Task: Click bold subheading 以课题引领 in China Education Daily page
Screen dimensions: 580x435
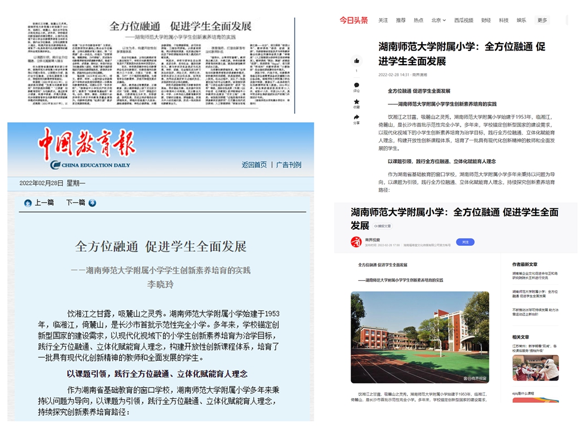Action: [157, 374]
